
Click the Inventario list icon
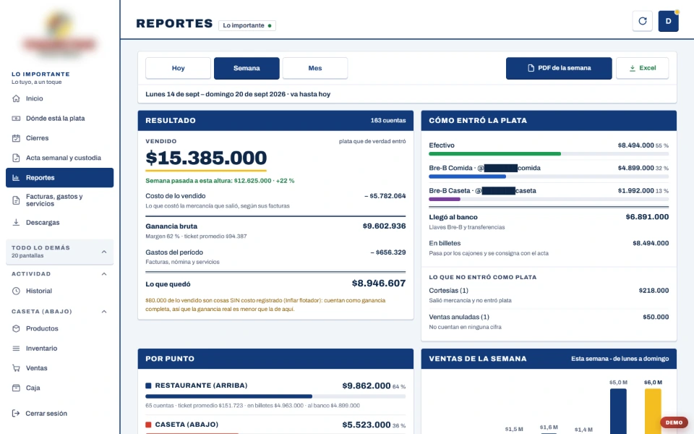click(x=16, y=349)
